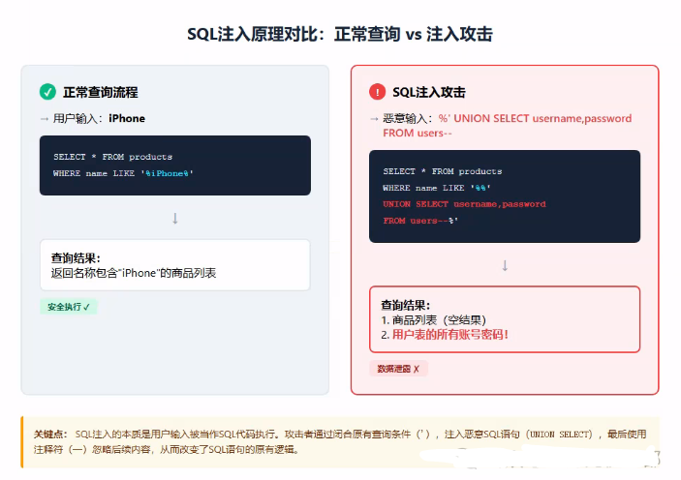Click the label 恶意输入：

click(x=408, y=118)
